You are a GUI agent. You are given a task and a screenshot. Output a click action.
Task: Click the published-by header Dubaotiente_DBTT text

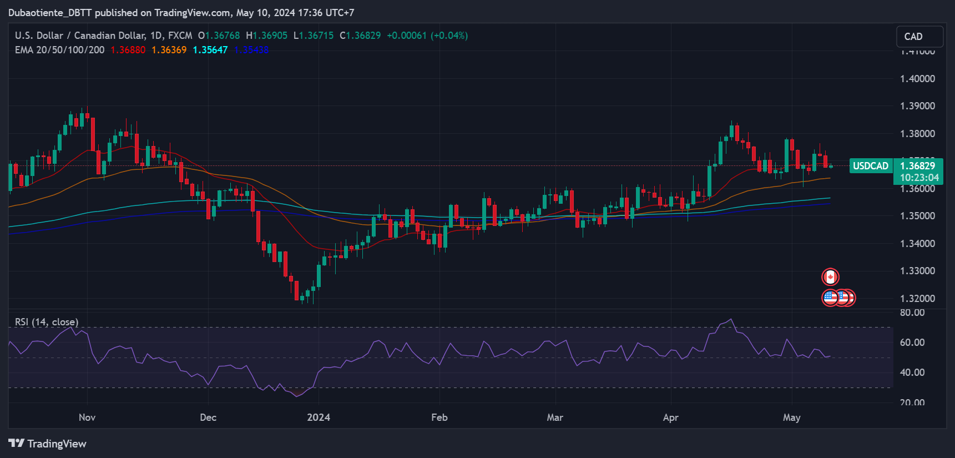point(50,12)
